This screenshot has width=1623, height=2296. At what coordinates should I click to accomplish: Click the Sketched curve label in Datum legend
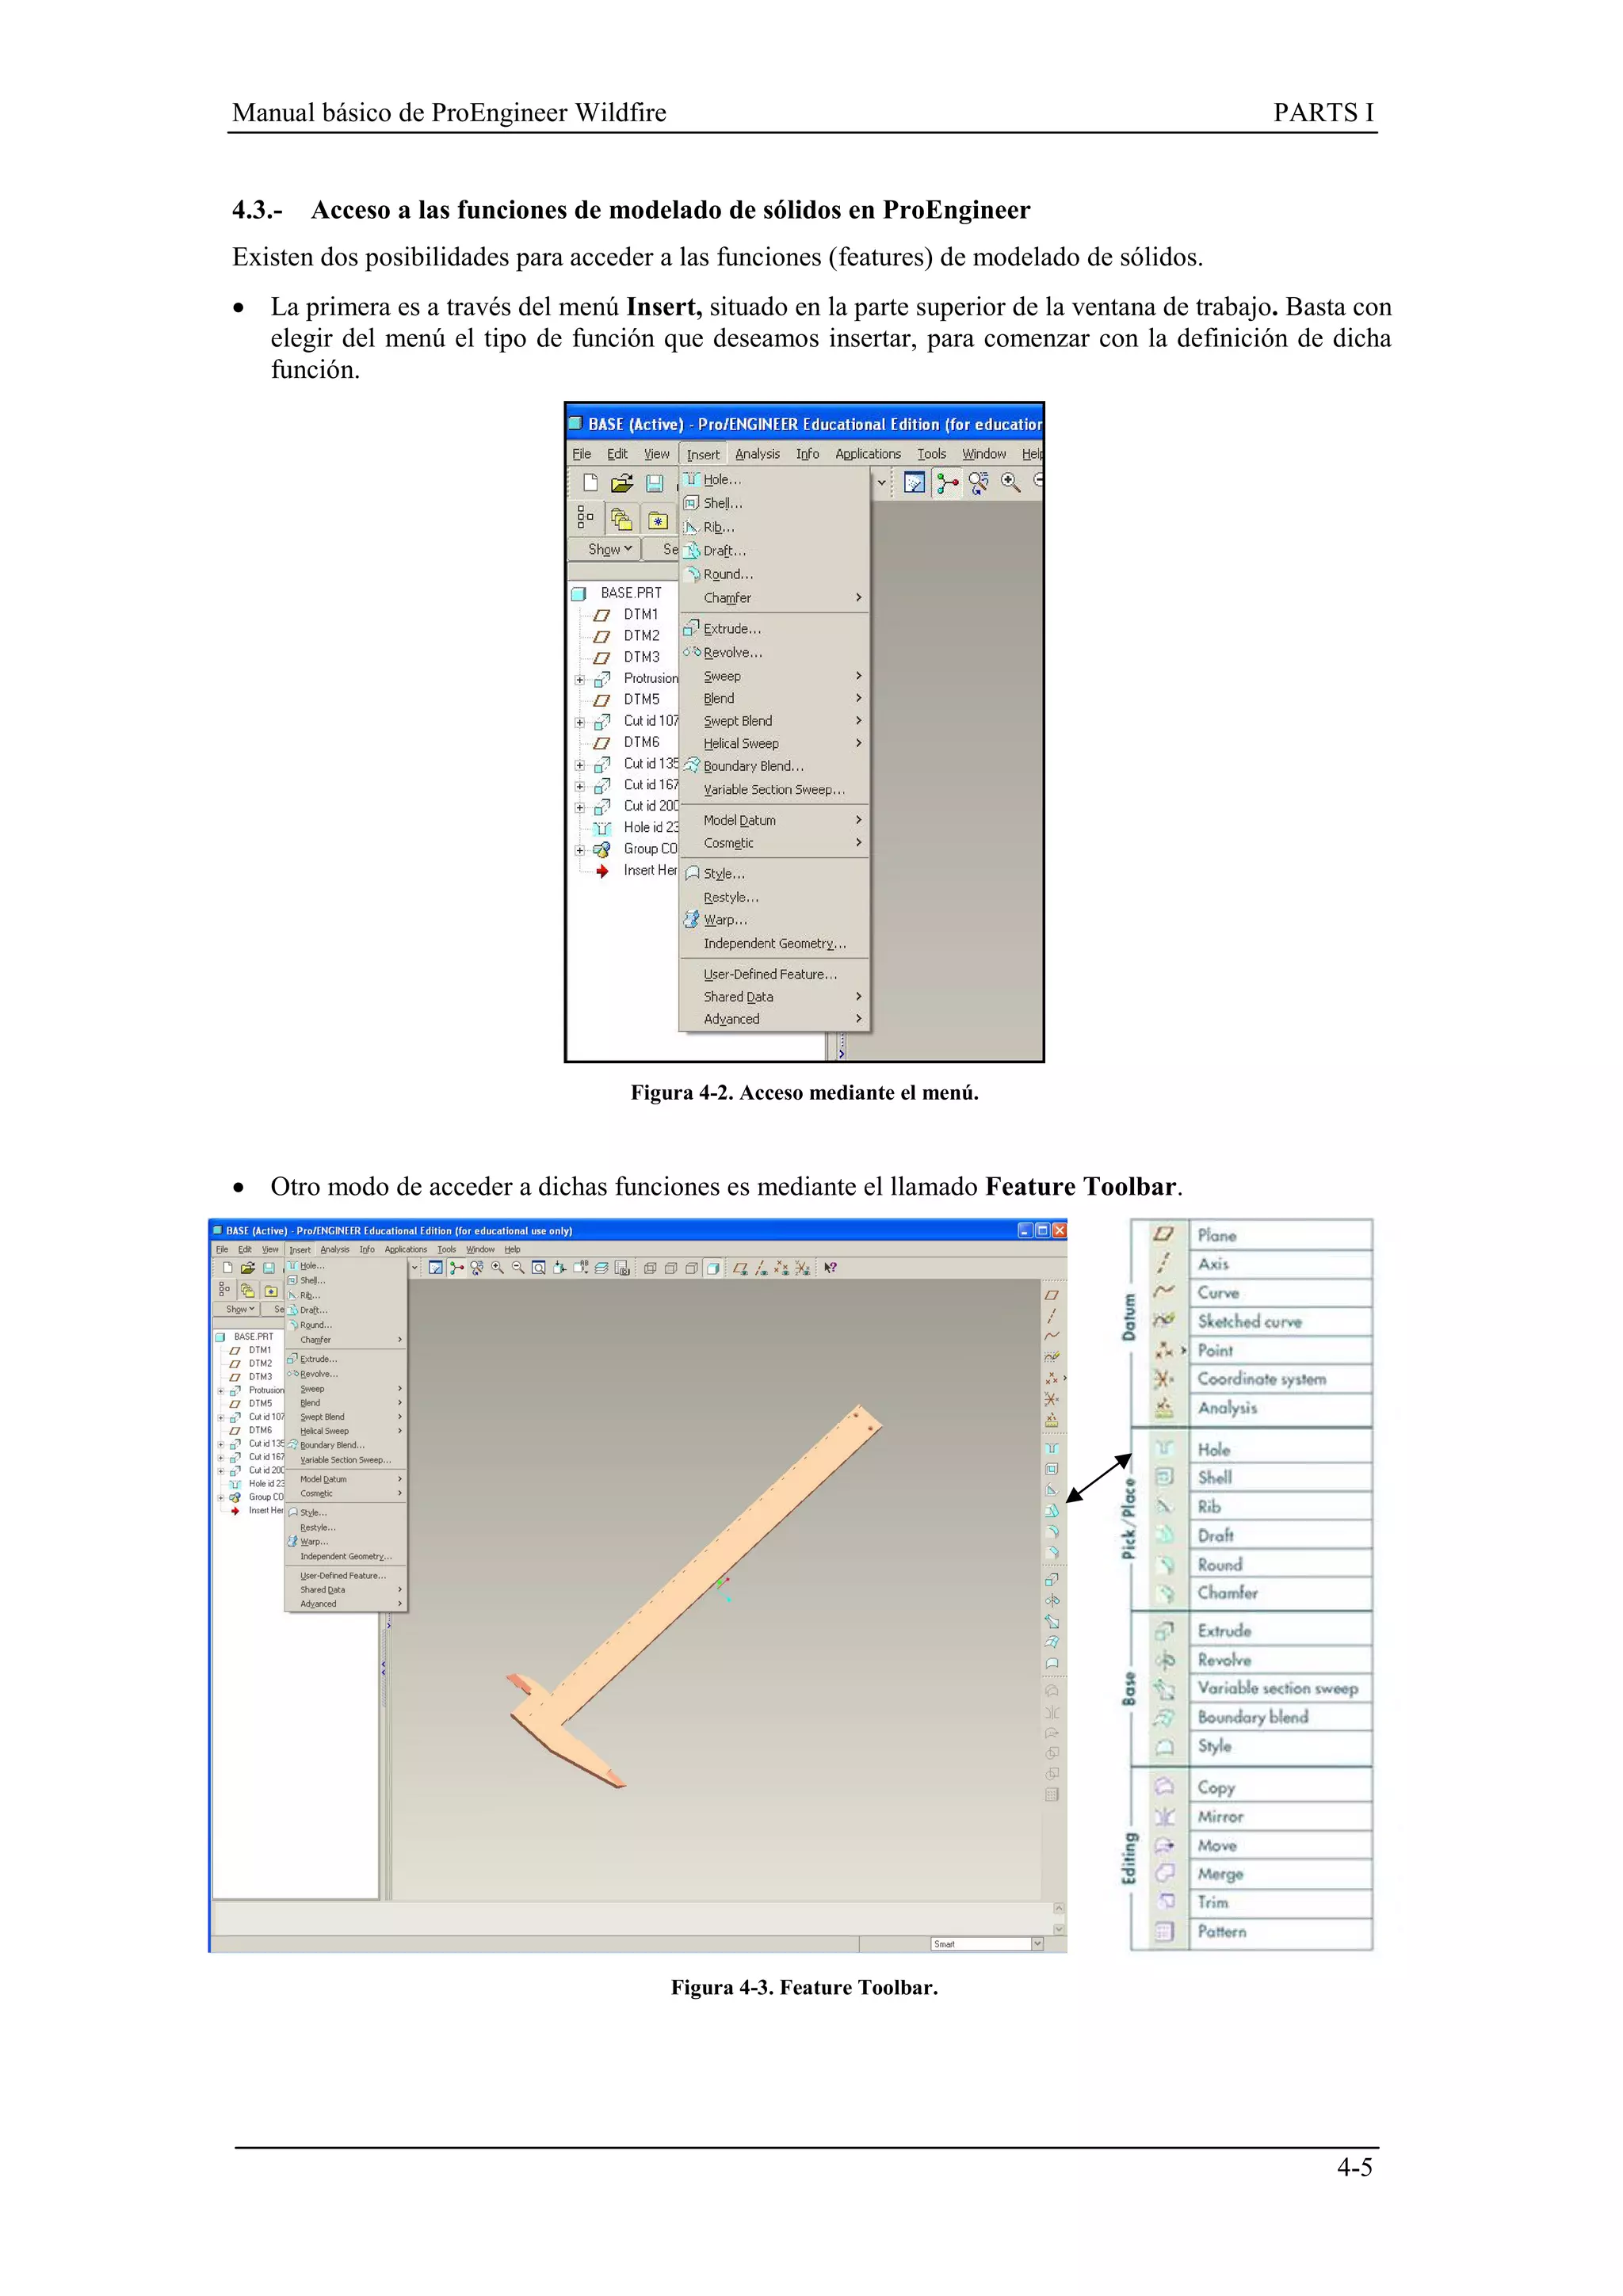(x=1249, y=1322)
